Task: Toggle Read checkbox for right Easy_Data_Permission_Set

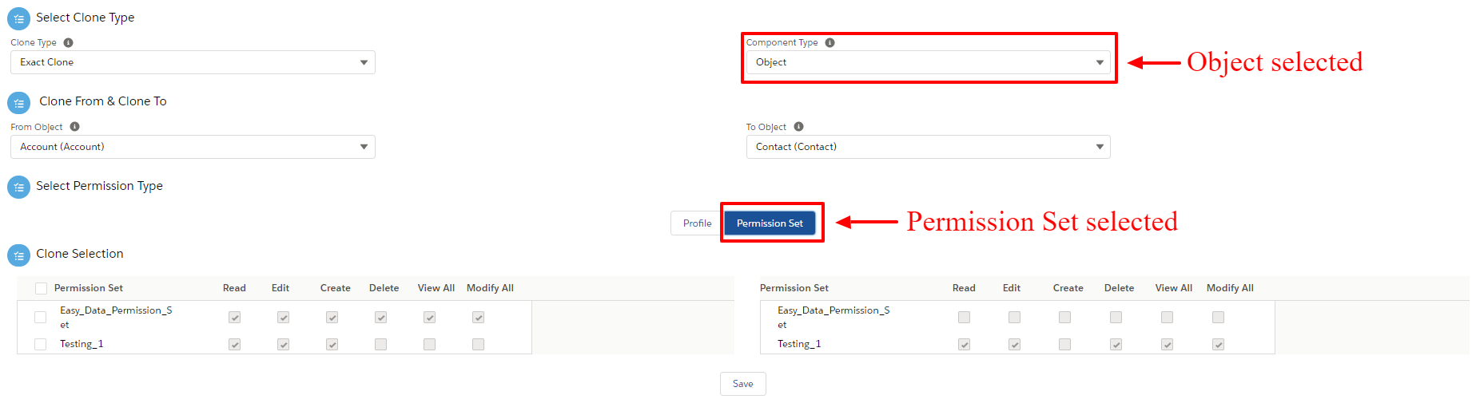Action: pyautogui.click(x=964, y=317)
